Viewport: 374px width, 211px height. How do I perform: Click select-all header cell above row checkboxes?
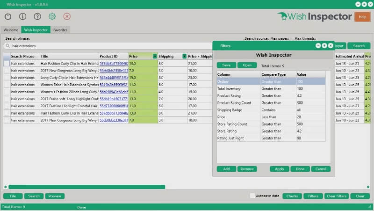(7, 56)
